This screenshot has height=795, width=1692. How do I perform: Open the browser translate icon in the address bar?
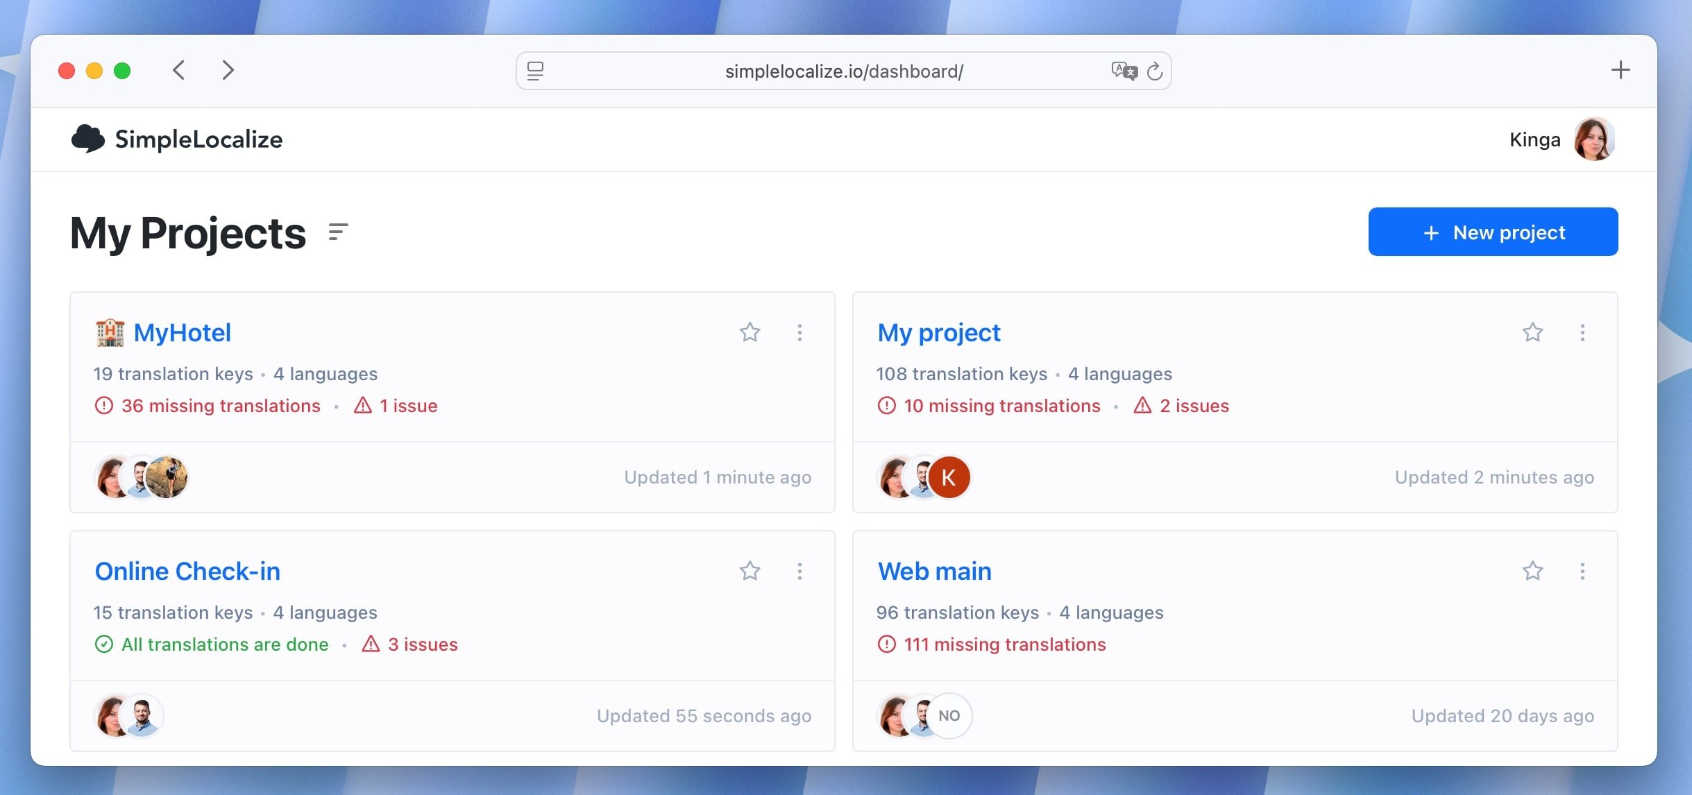point(1124,70)
